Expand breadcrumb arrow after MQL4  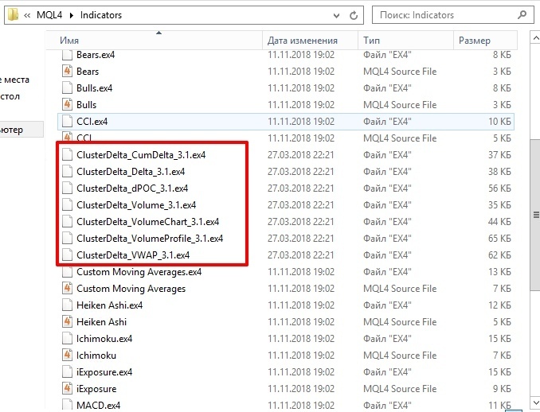72,15
